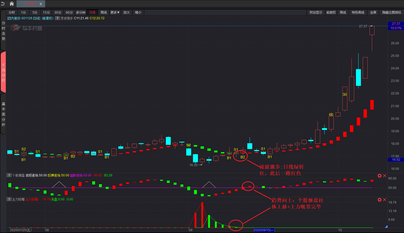This screenshot has width=404, height=233.
Task: Switch to the 周线 weekly chart tab
Action: point(104,13)
